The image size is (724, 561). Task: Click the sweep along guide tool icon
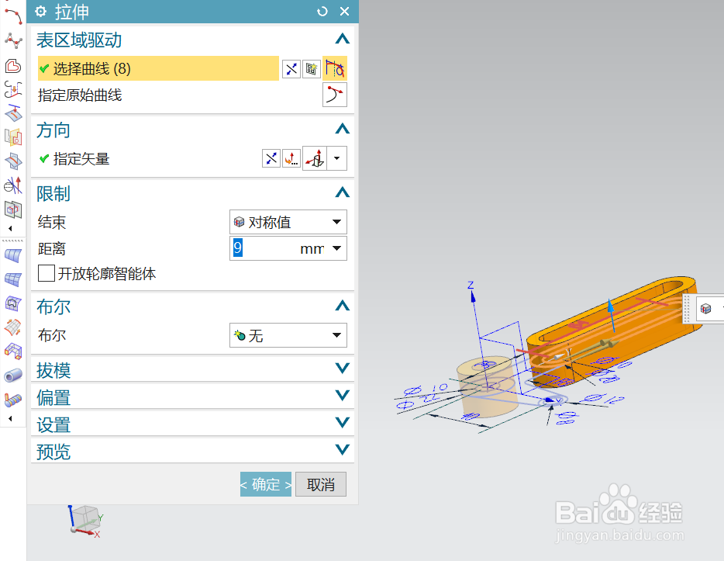[x=13, y=400]
